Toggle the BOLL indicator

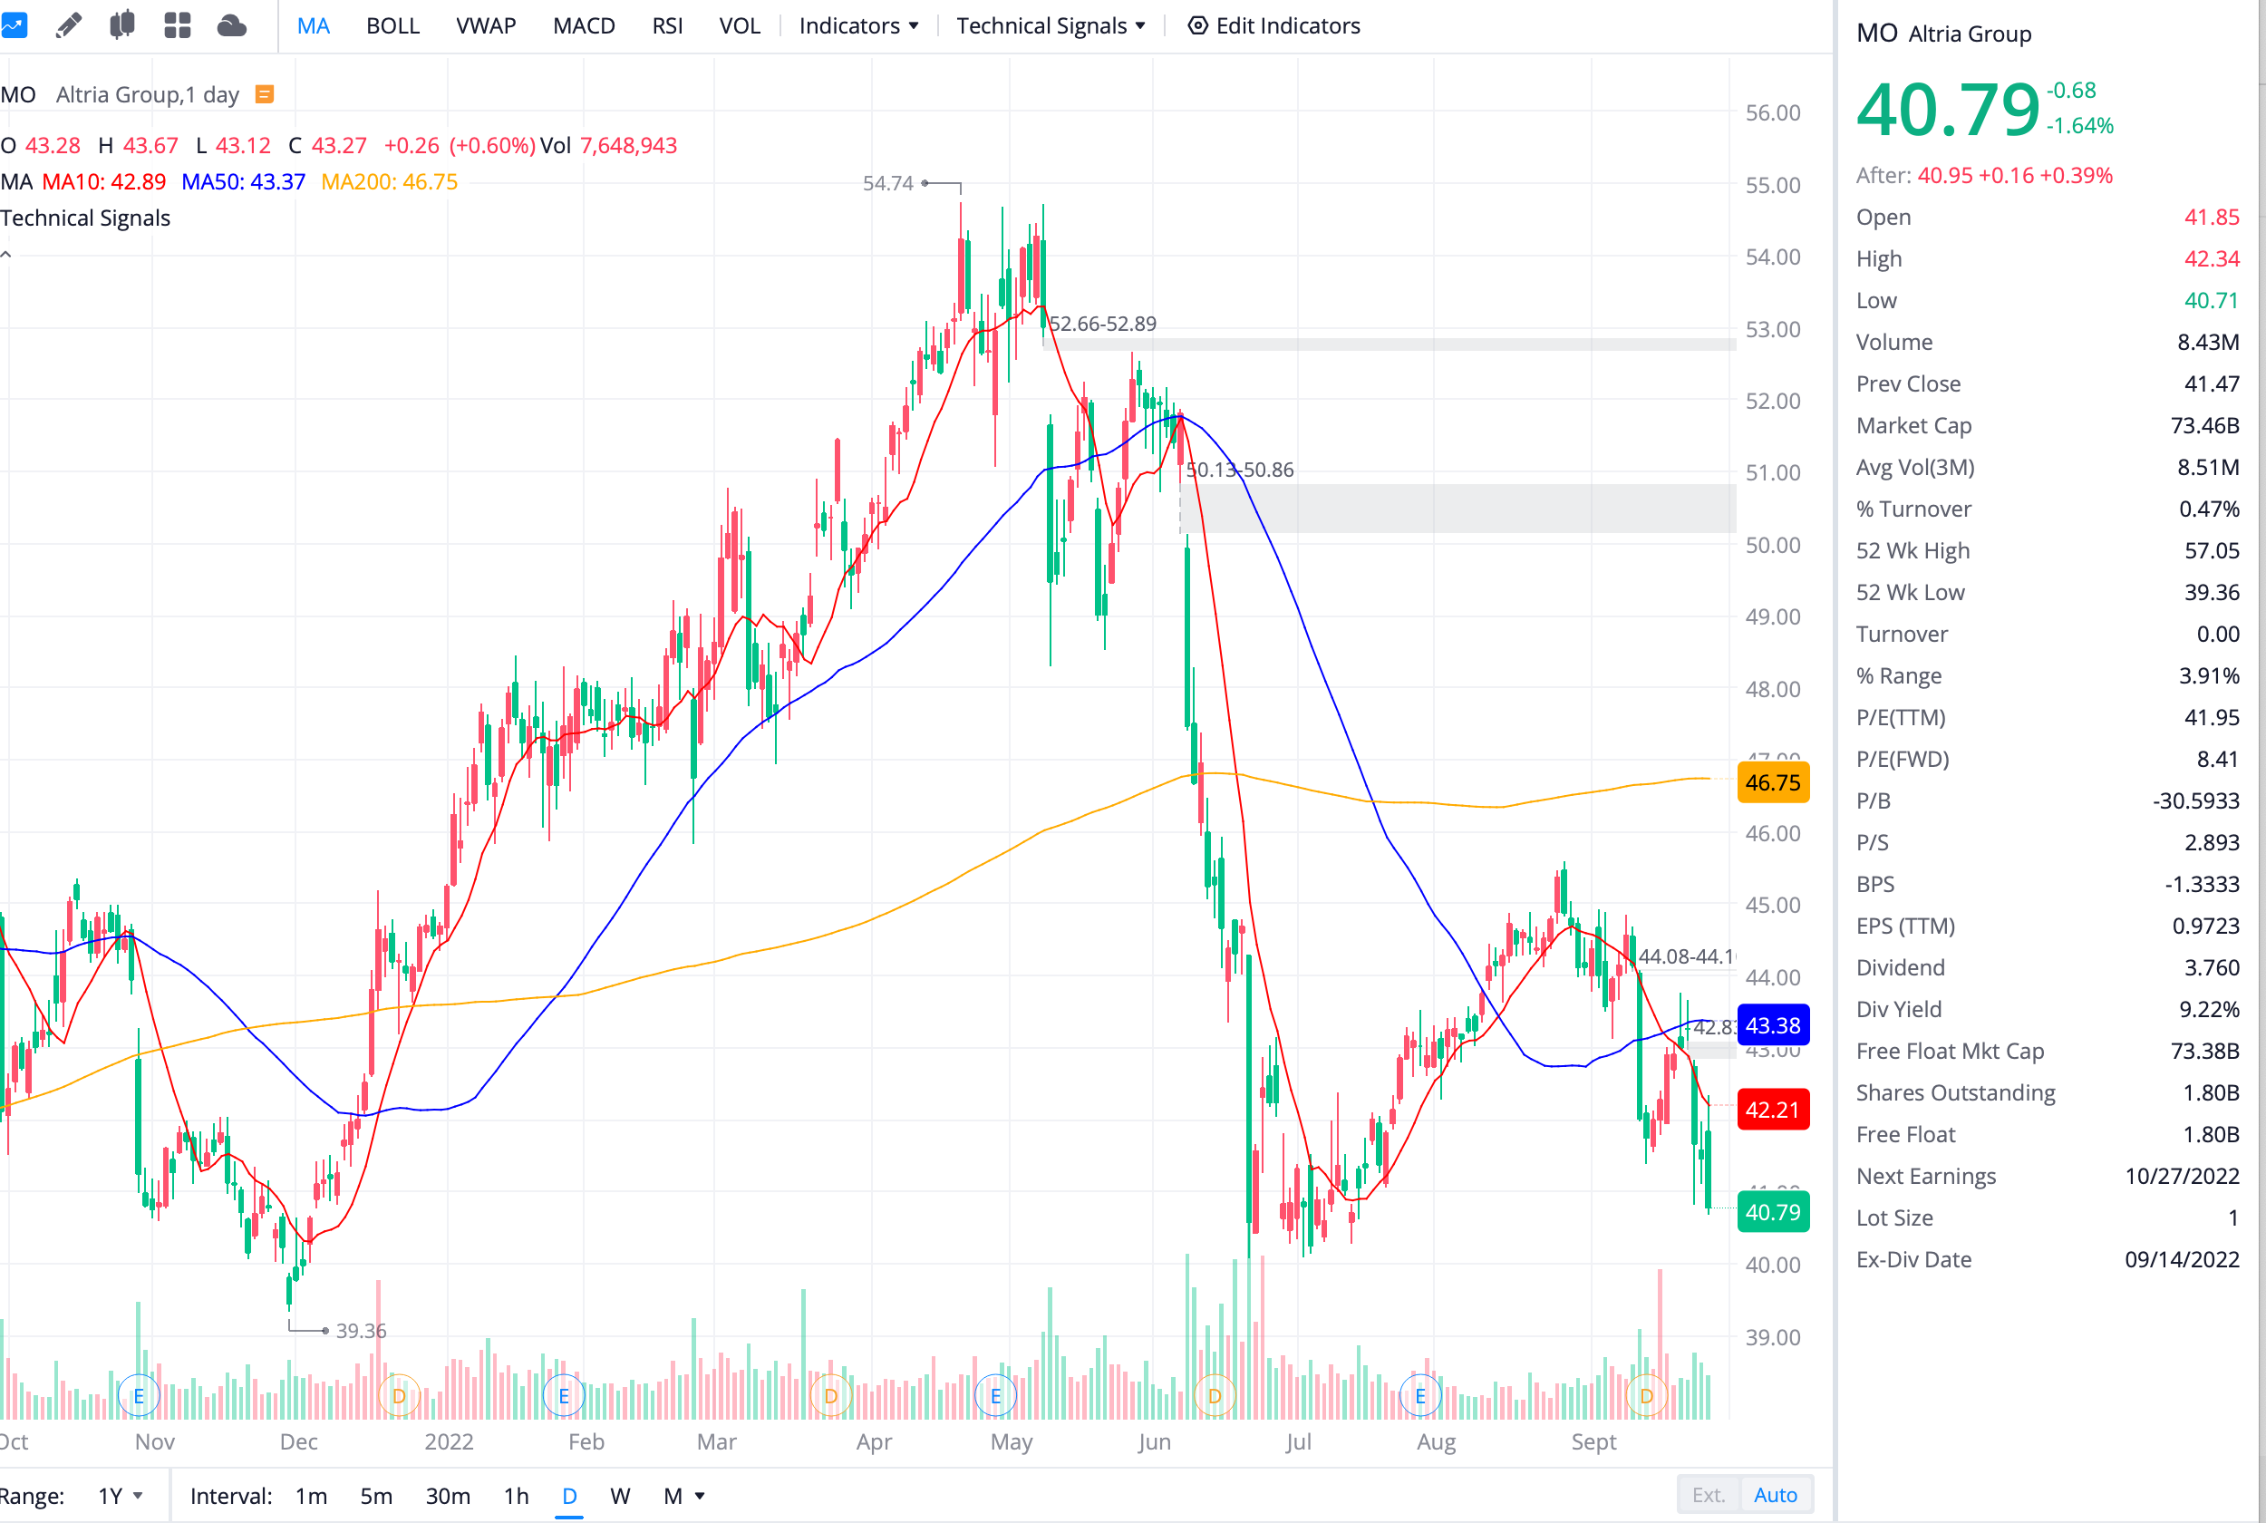pyautogui.click(x=392, y=25)
